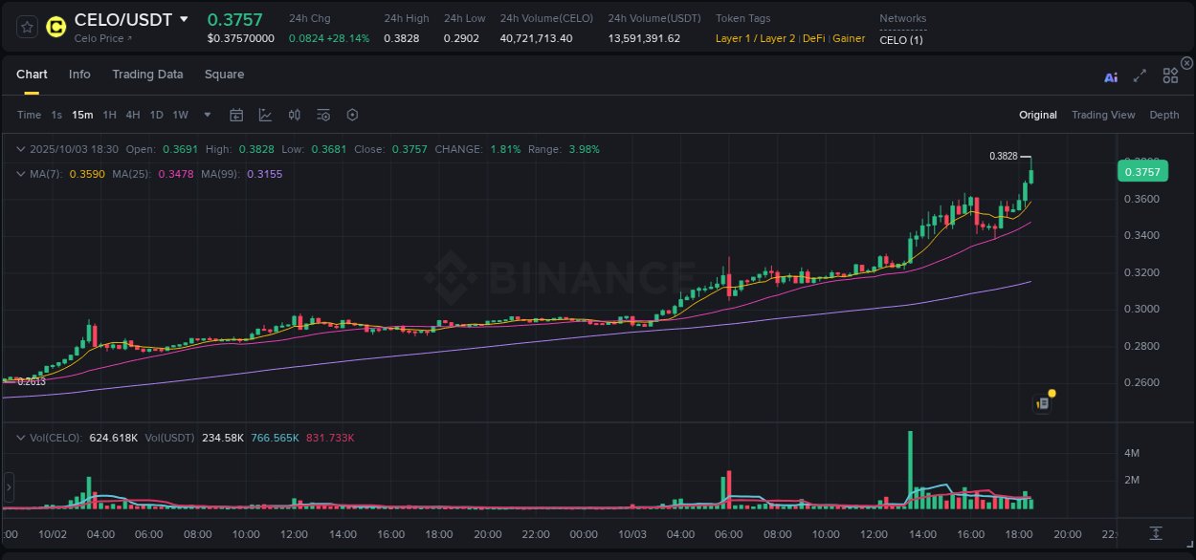Open the Gainer token tag
The image size is (1196, 560).
click(x=849, y=39)
